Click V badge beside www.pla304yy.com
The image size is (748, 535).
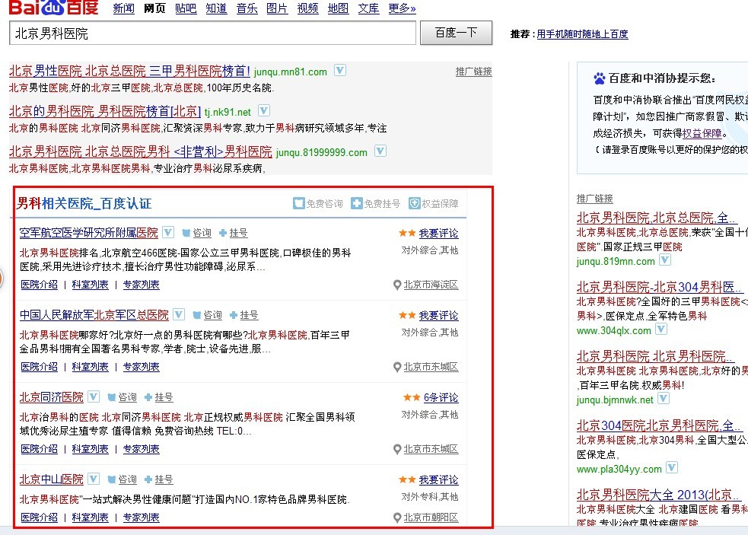pyautogui.click(x=672, y=468)
